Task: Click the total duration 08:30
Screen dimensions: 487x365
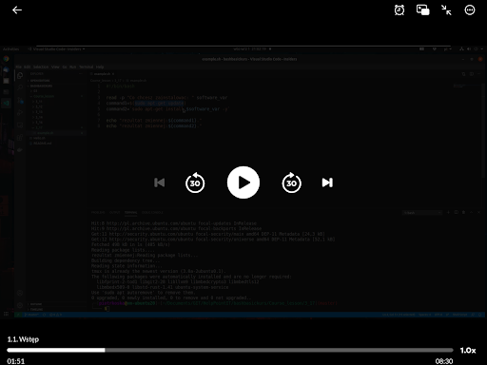Action: 444,361
